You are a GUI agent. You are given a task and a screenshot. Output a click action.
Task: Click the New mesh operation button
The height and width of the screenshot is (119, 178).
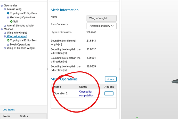[x=111, y=79]
